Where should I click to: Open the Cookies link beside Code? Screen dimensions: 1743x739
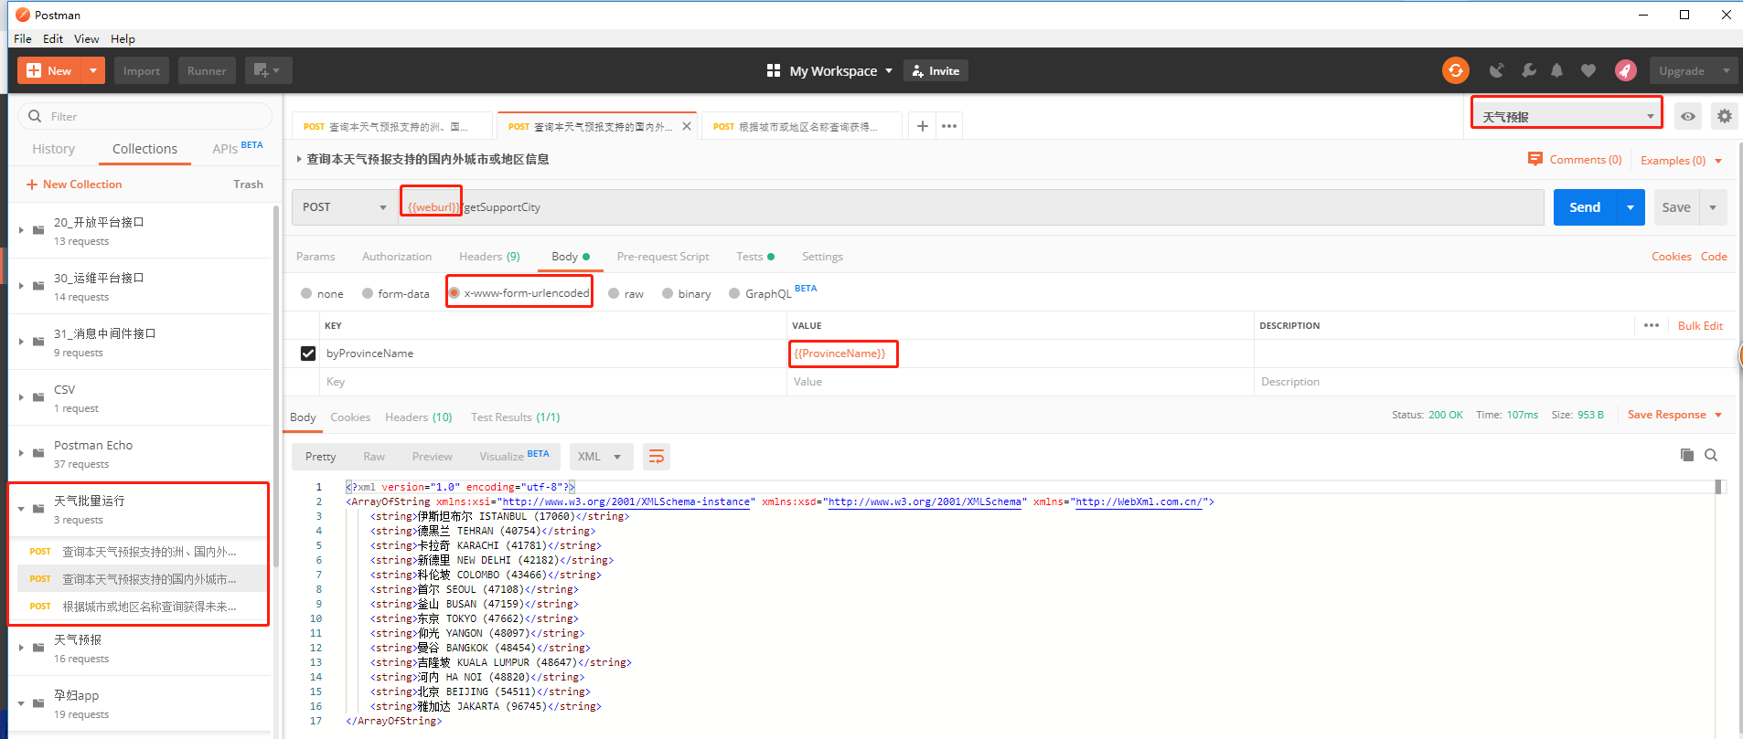tap(1672, 257)
